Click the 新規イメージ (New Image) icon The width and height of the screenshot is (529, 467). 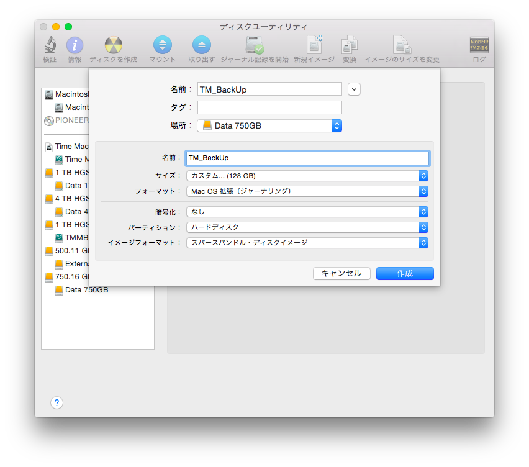314,45
